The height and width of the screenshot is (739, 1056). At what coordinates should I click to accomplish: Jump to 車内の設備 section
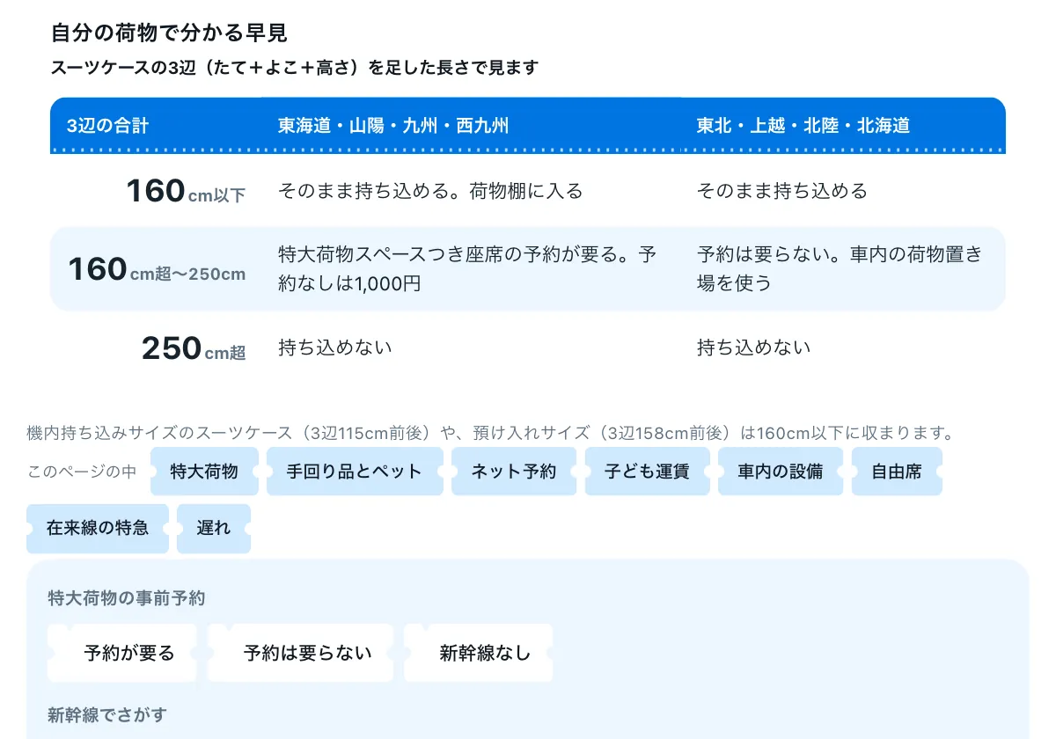click(x=781, y=472)
